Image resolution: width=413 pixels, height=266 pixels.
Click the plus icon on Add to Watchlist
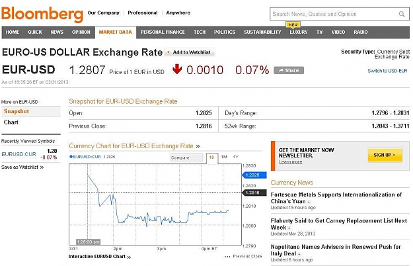(x=169, y=52)
